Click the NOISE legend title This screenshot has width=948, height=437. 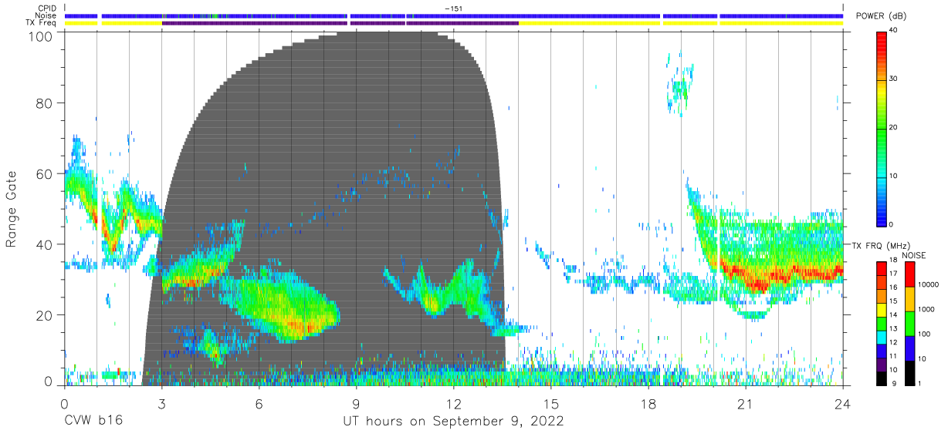(914, 255)
